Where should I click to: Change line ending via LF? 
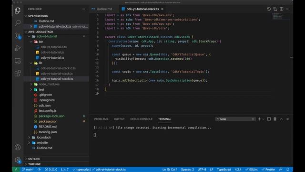[212, 170]
